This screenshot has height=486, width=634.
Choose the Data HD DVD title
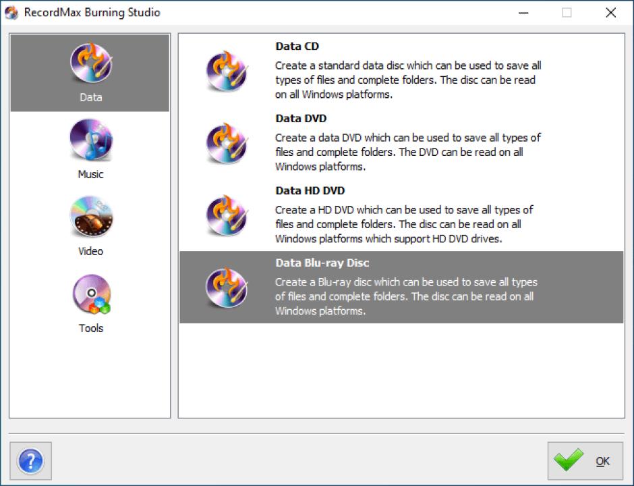pos(310,190)
